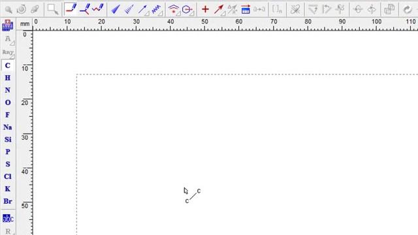This screenshot has width=418, height=235.
Task: Click the upper C atom on canvas
Action: (x=199, y=191)
